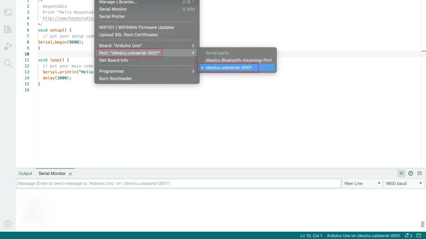Close the Serial Monitor tab

click(x=70, y=174)
